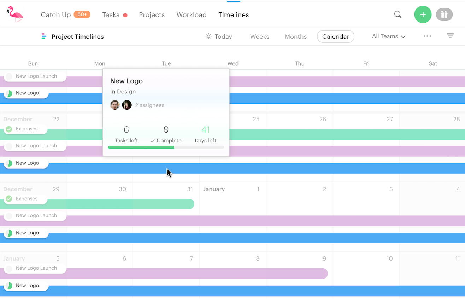The height and width of the screenshot is (299, 465).
Task: Switch to Weeks view
Action: pos(260,37)
